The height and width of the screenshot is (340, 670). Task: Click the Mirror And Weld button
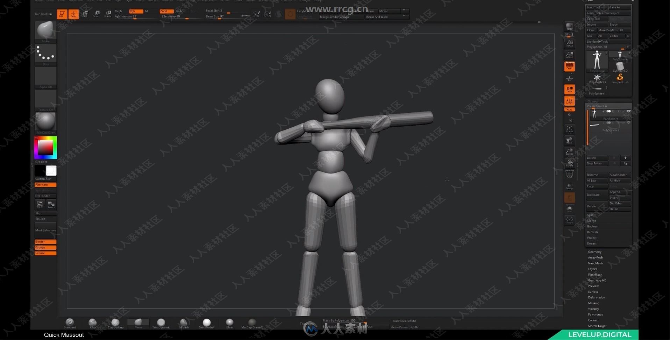[386, 17]
